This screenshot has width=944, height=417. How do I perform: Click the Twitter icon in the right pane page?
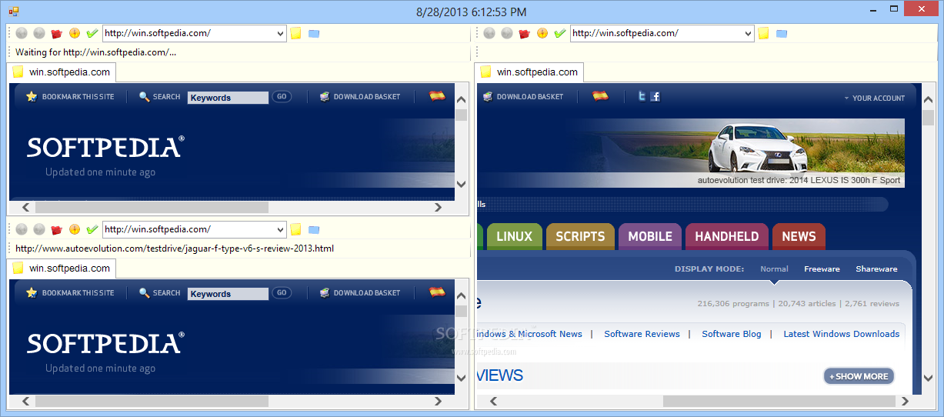pyautogui.click(x=642, y=96)
